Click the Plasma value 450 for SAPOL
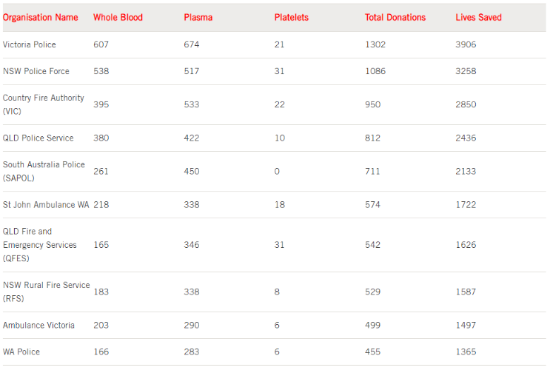This screenshot has width=550, height=370. click(192, 171)
